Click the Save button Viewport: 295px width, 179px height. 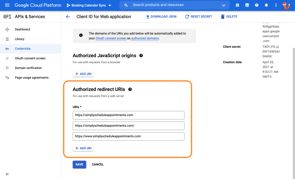click(79, 165)
